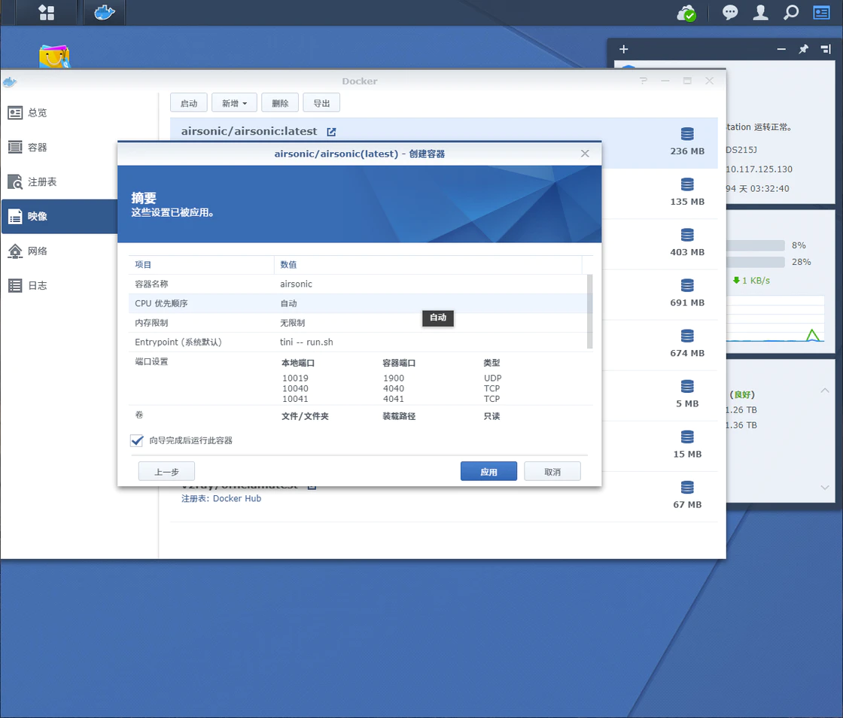Uncheck run container after wizard completes
This screenshot has width=843, height=718.
[x=137, y=440]
